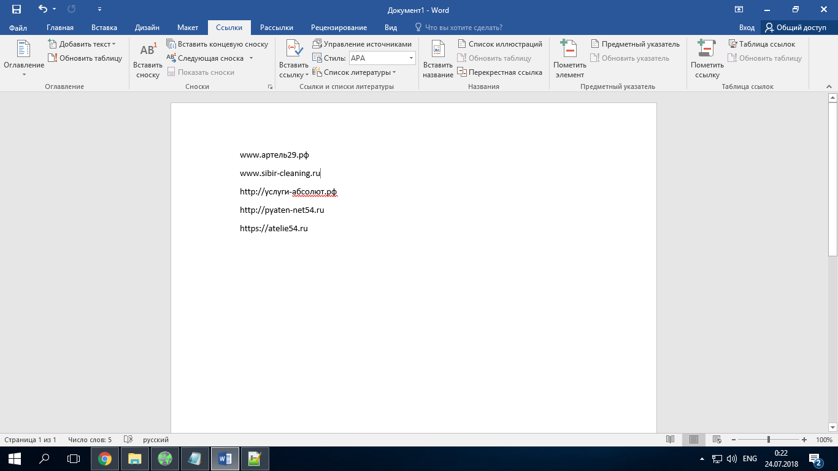Open the Файл tab
Screen dimensions: 838x471
(x=18, y=28)
